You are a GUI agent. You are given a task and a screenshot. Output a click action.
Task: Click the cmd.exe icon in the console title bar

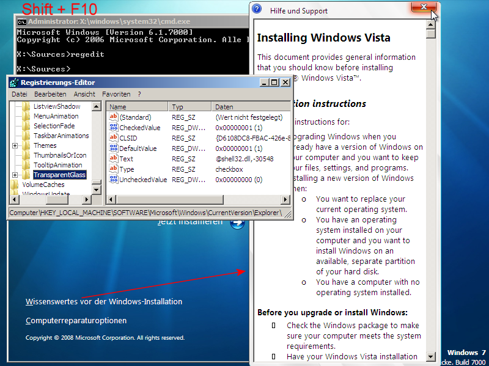point(22,22)
